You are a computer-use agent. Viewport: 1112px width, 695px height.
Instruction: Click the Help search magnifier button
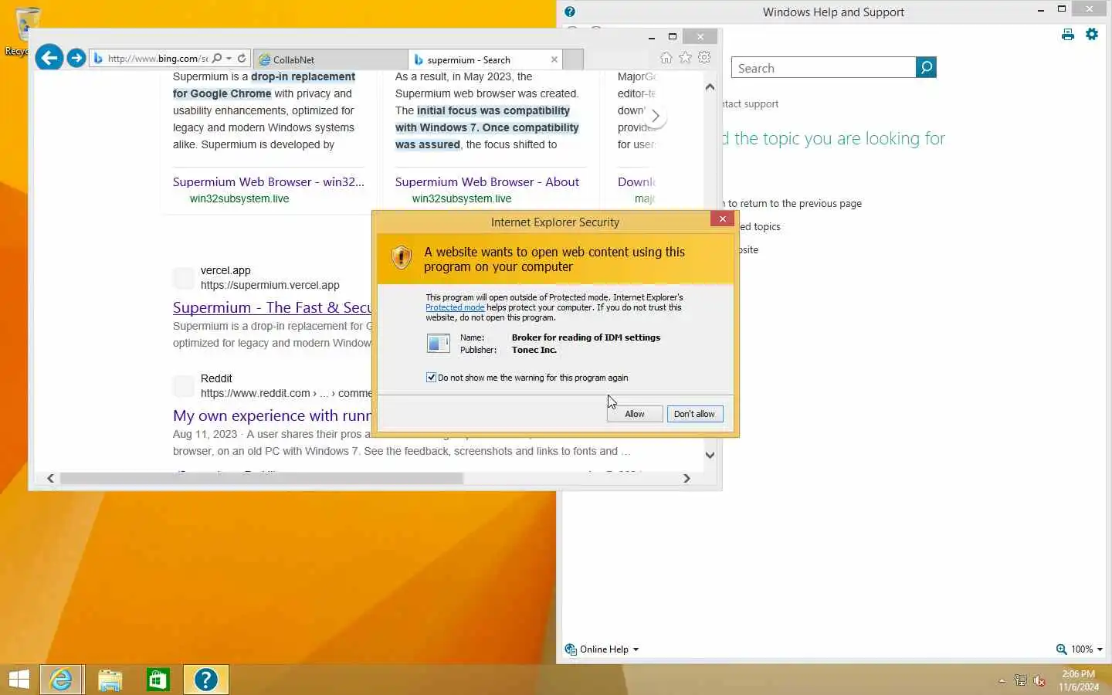pos(926,68)
